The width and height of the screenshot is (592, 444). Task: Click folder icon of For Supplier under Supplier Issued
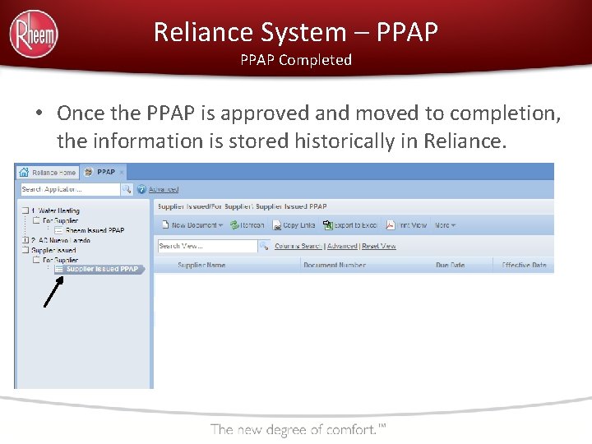36,259
